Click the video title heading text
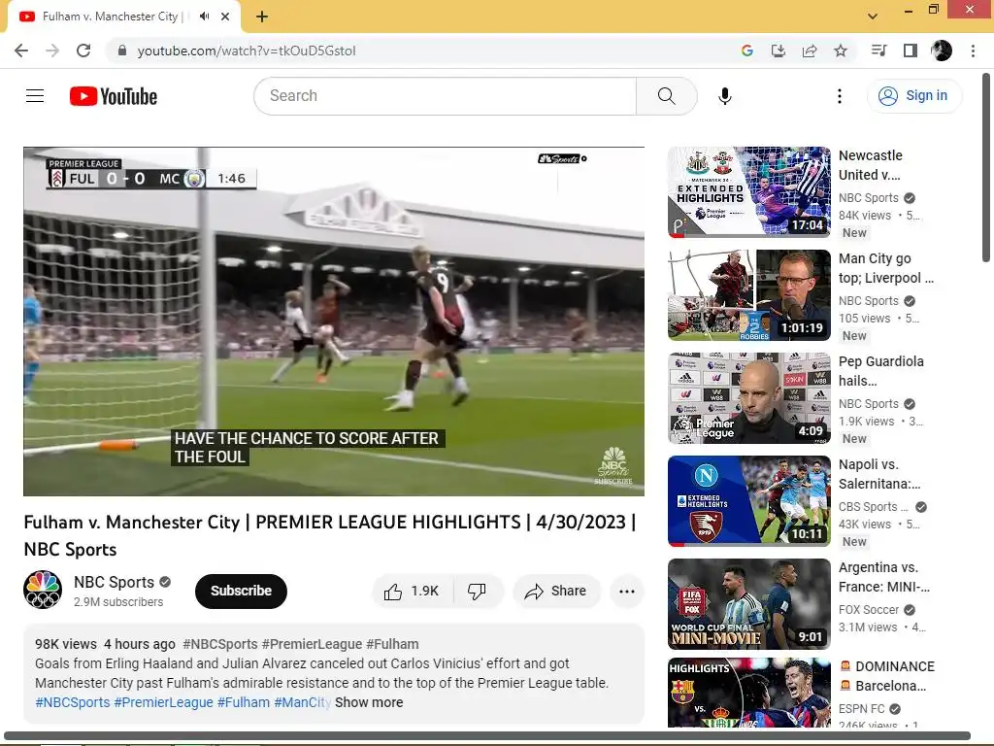This screenshot has height=746, width=994. click(330, 535)
